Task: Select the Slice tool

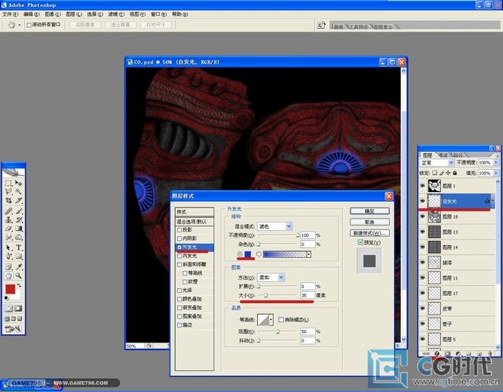Action: point(19,201)
